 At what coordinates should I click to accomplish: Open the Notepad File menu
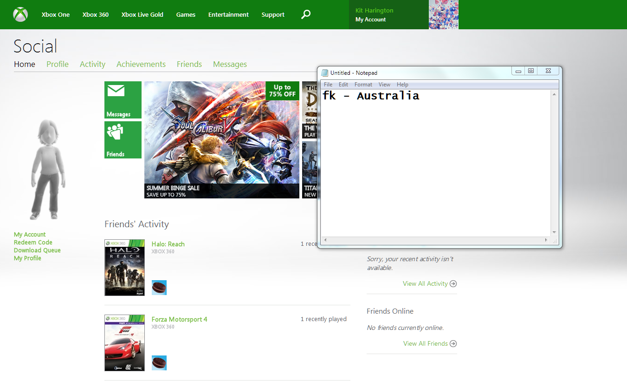pyautogui.click(x=328, y=85)
